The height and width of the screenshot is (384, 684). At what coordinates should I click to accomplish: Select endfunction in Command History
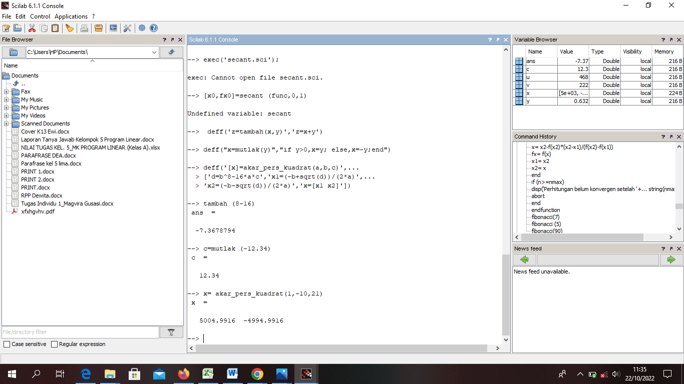(546, 210)
